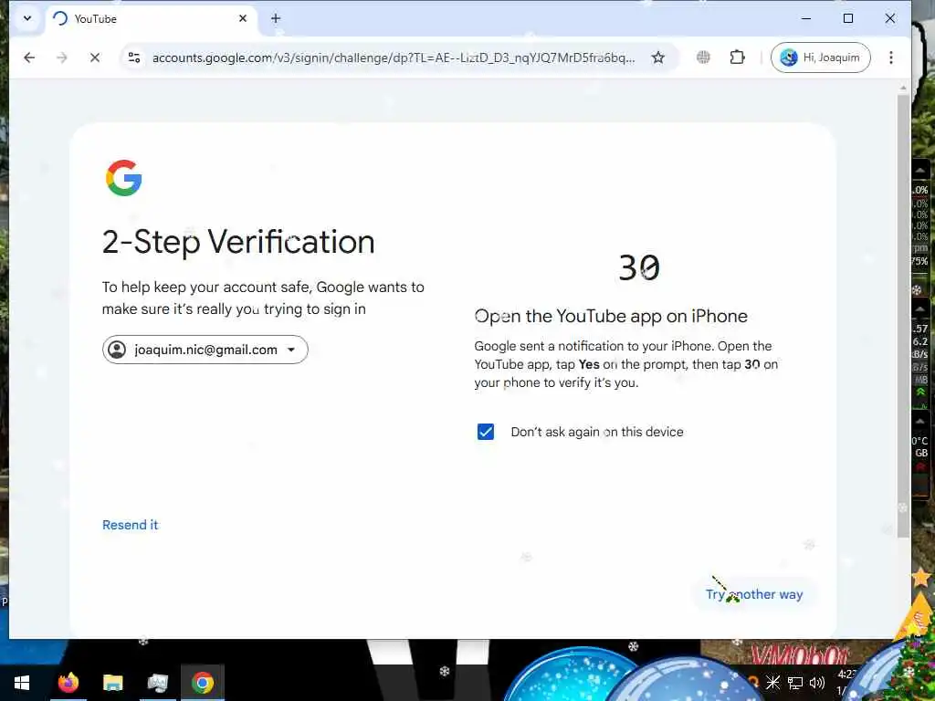Click the asterisk tray icon
This screenshot has height=701, width=935.
[x=772, y=683]
